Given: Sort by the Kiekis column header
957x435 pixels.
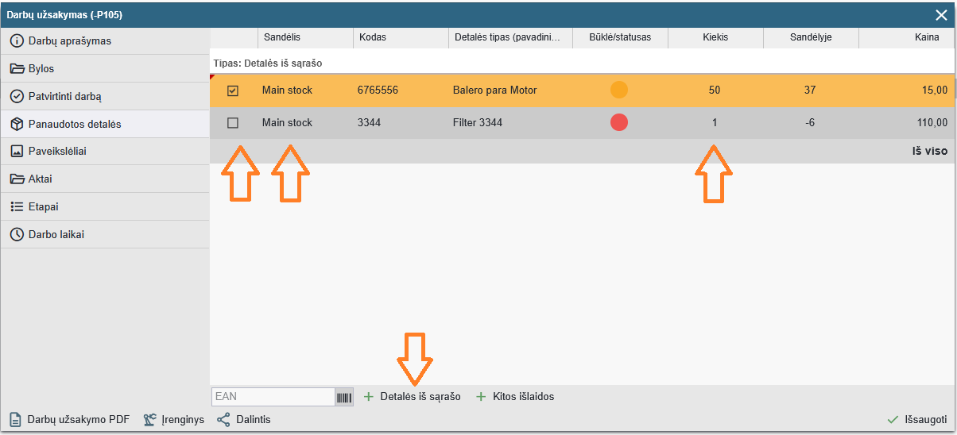Looking at the screenshot, I should coord(715,37).
